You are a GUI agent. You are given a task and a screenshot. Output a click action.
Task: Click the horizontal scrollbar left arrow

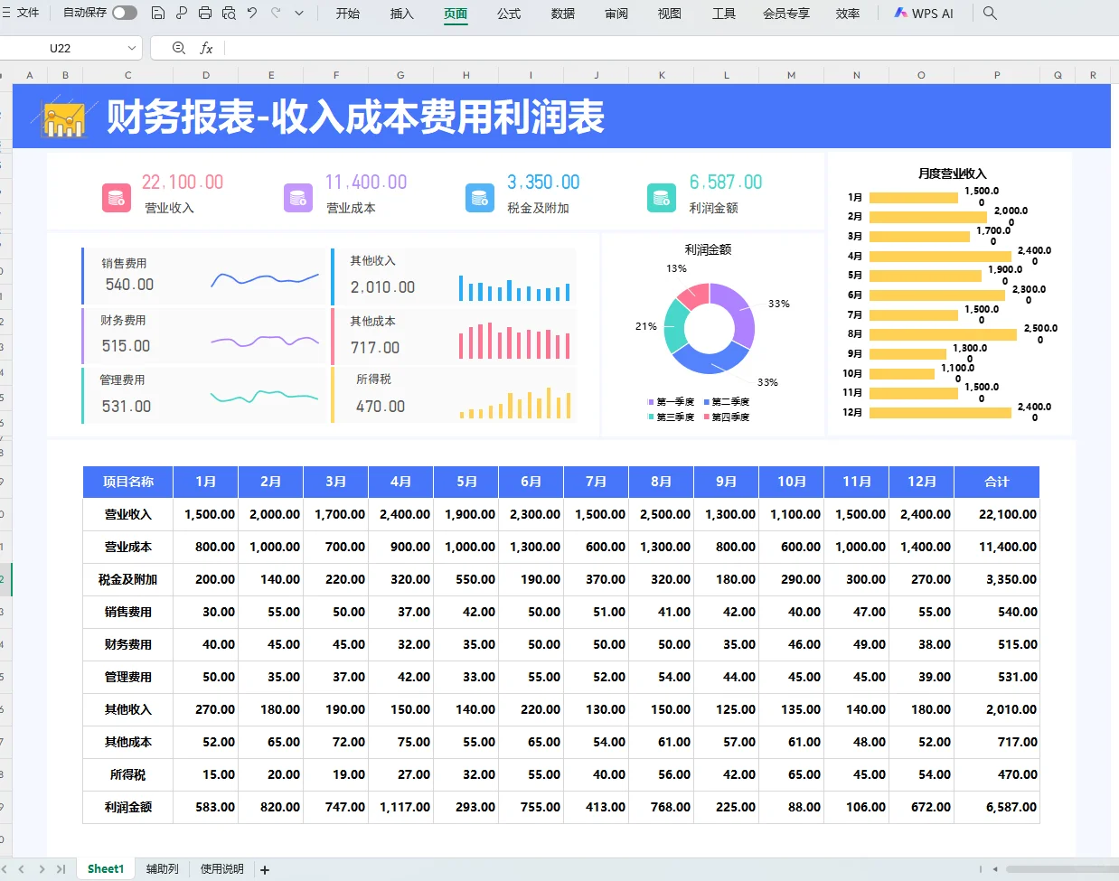[x=995, y=869]
